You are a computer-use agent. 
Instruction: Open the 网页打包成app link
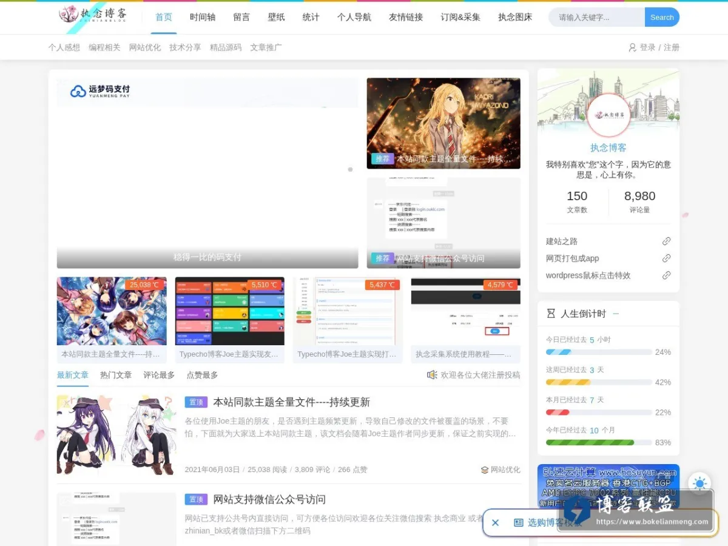(x=572, y=258)
